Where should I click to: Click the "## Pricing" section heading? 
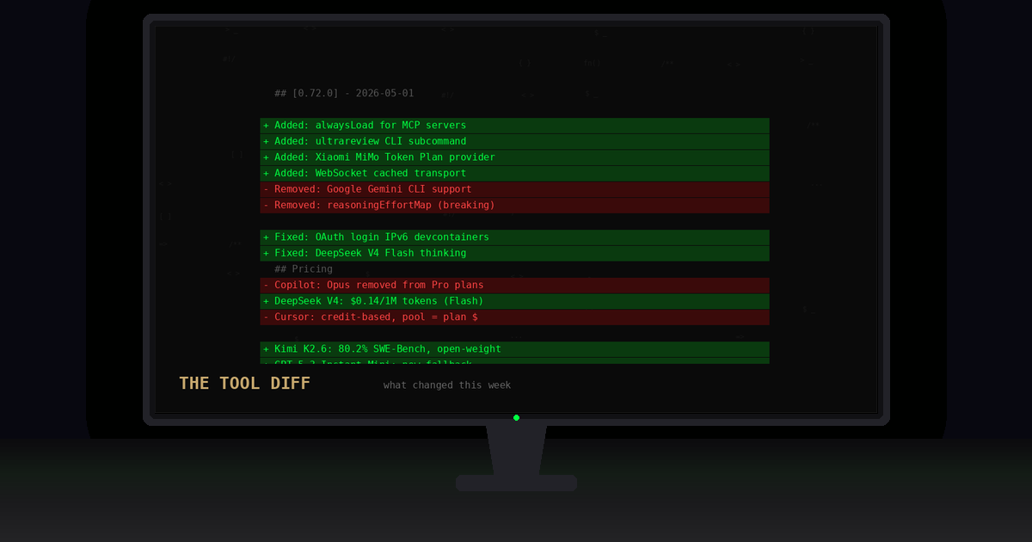pos(304,269)
